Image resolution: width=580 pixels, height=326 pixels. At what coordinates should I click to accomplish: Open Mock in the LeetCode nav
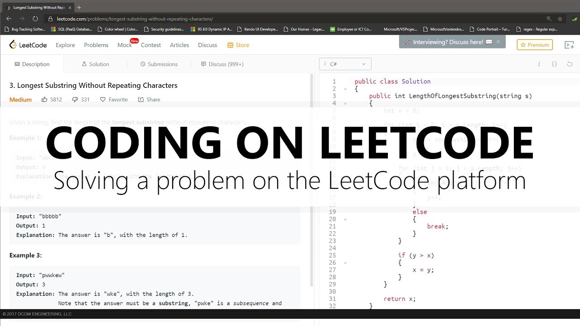pyautogui.click(x=125, y=45)
